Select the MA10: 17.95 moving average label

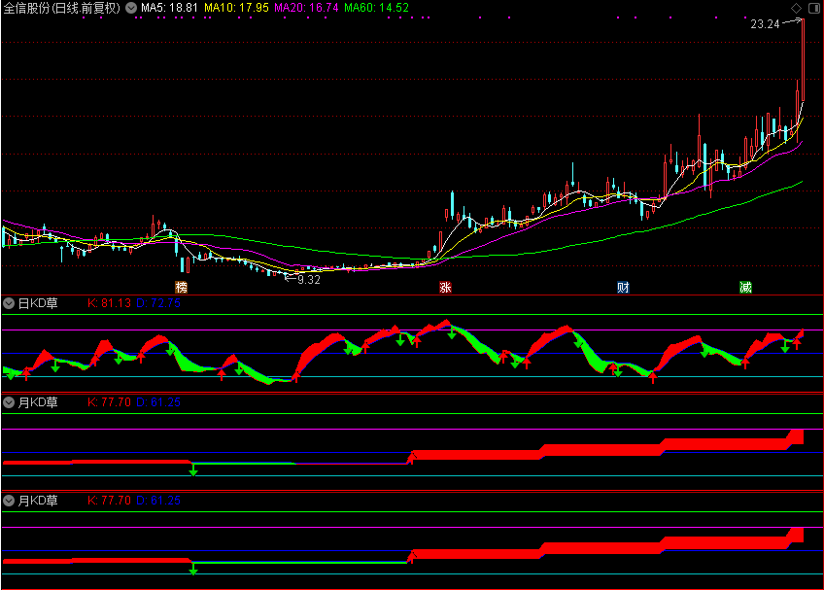(236, 8)
